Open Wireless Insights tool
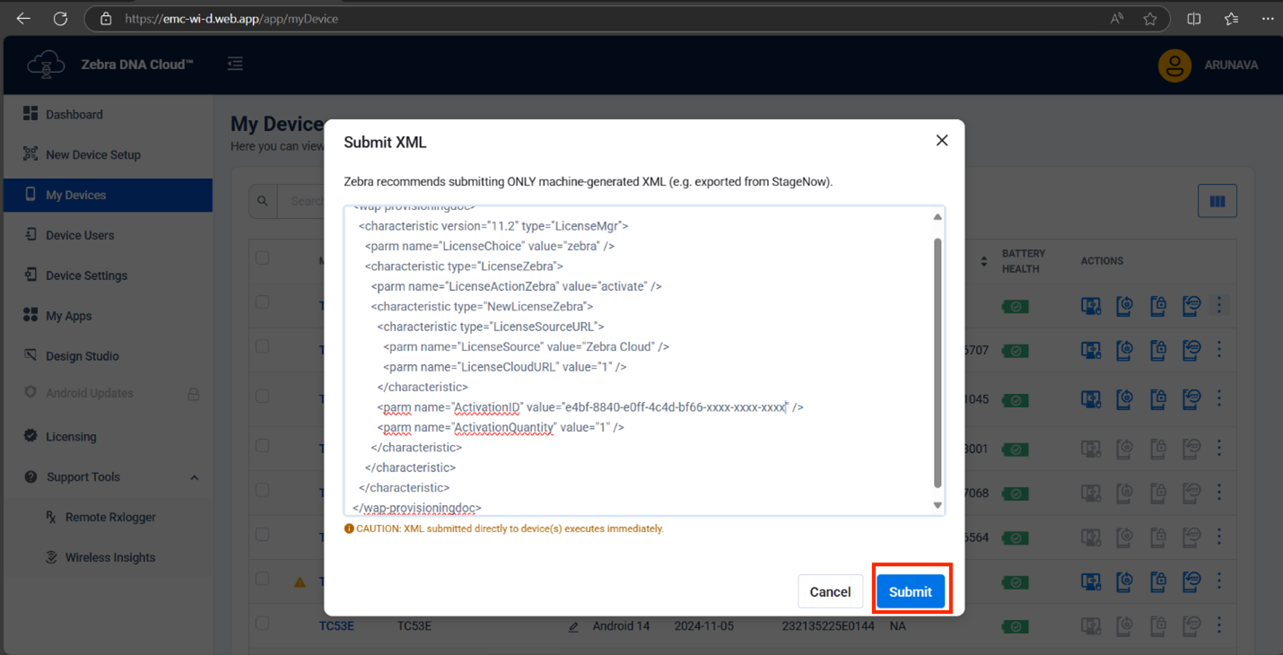 click(109, 557)
